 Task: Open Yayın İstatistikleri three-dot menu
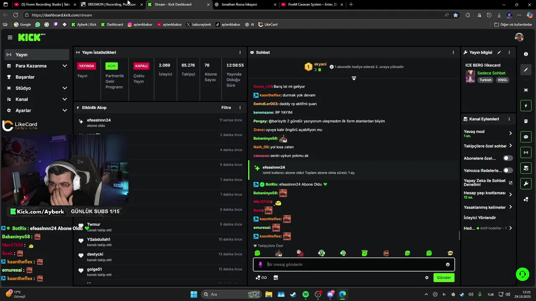pos(240,53)
